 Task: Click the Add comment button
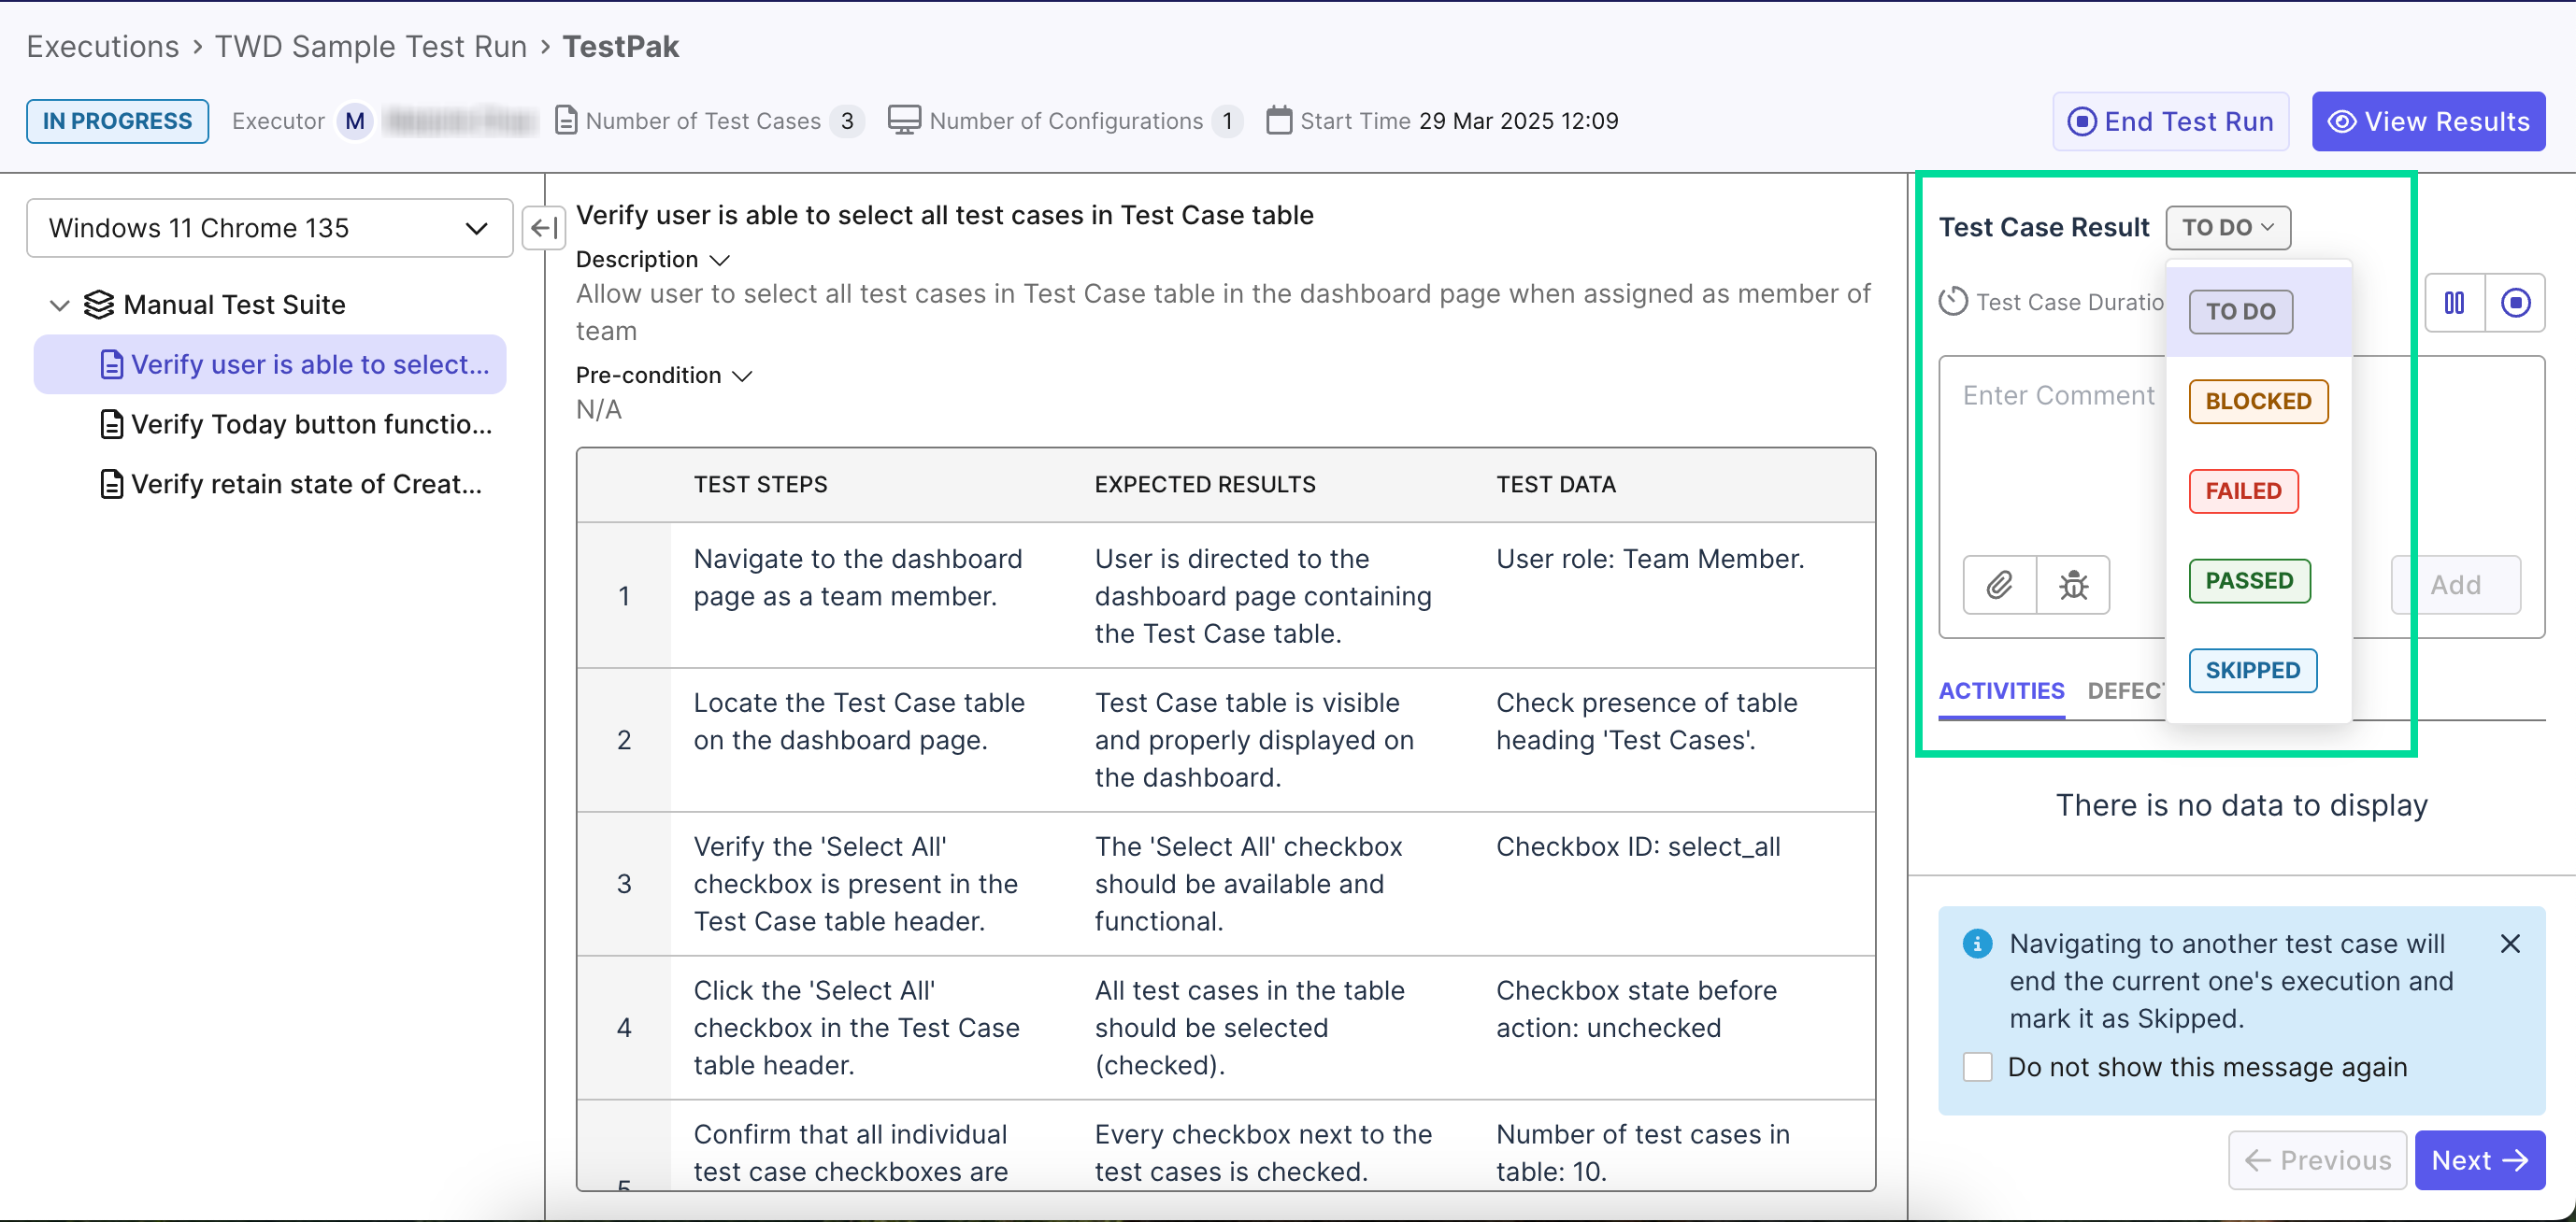(x=2455, y=585)
